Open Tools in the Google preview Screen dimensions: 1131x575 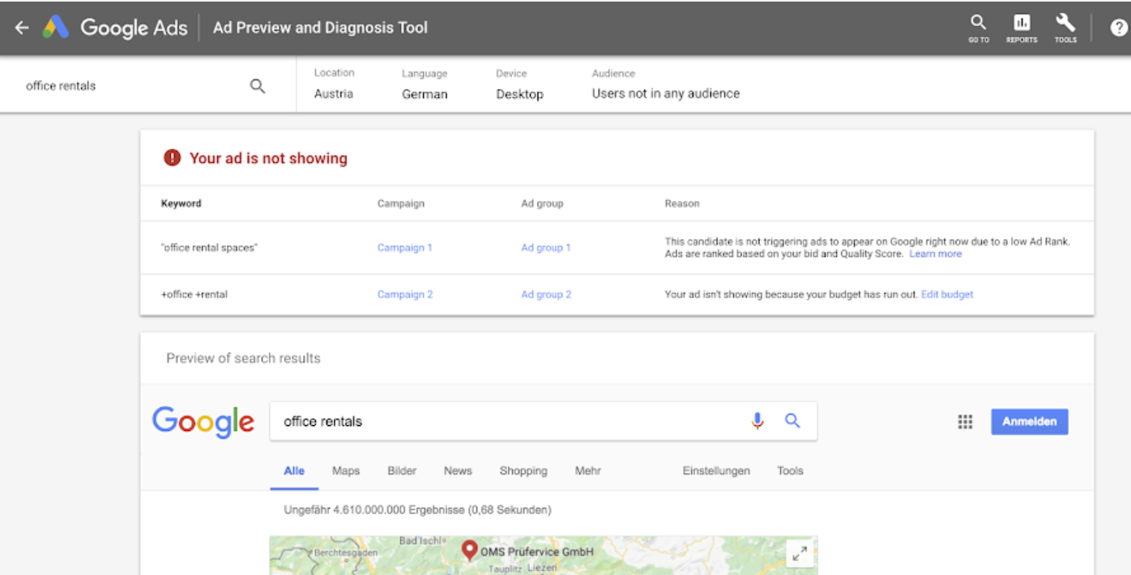tap(790, 471)
